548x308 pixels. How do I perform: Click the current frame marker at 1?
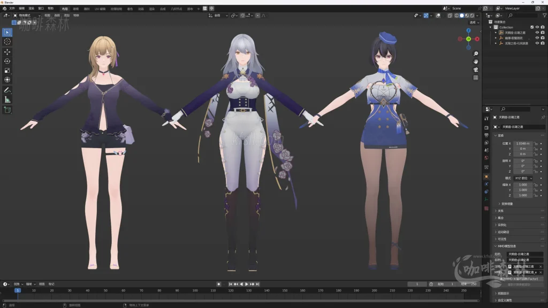coord(18,290)
